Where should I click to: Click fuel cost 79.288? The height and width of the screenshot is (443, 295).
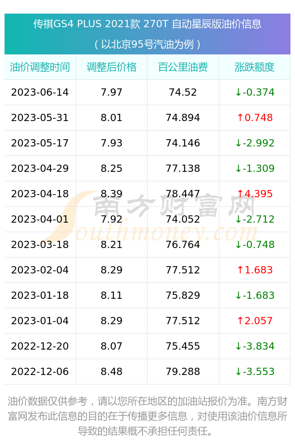tap(183, 372)
